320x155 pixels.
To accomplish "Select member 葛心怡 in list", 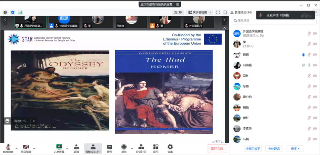I will coord(275,97).
